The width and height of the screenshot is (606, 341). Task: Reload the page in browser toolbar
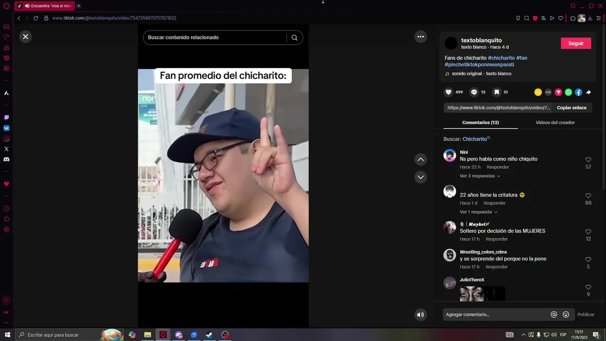click(36, 18)
